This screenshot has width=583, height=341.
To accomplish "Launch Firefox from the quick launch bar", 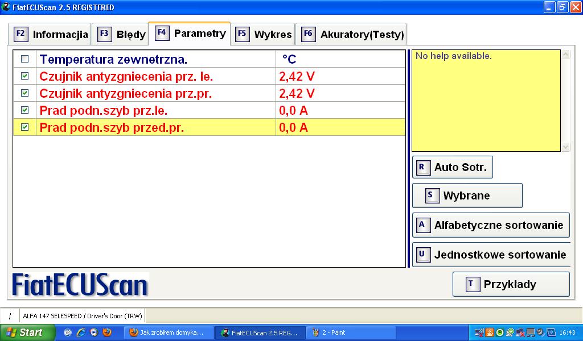I will [107, 332].
